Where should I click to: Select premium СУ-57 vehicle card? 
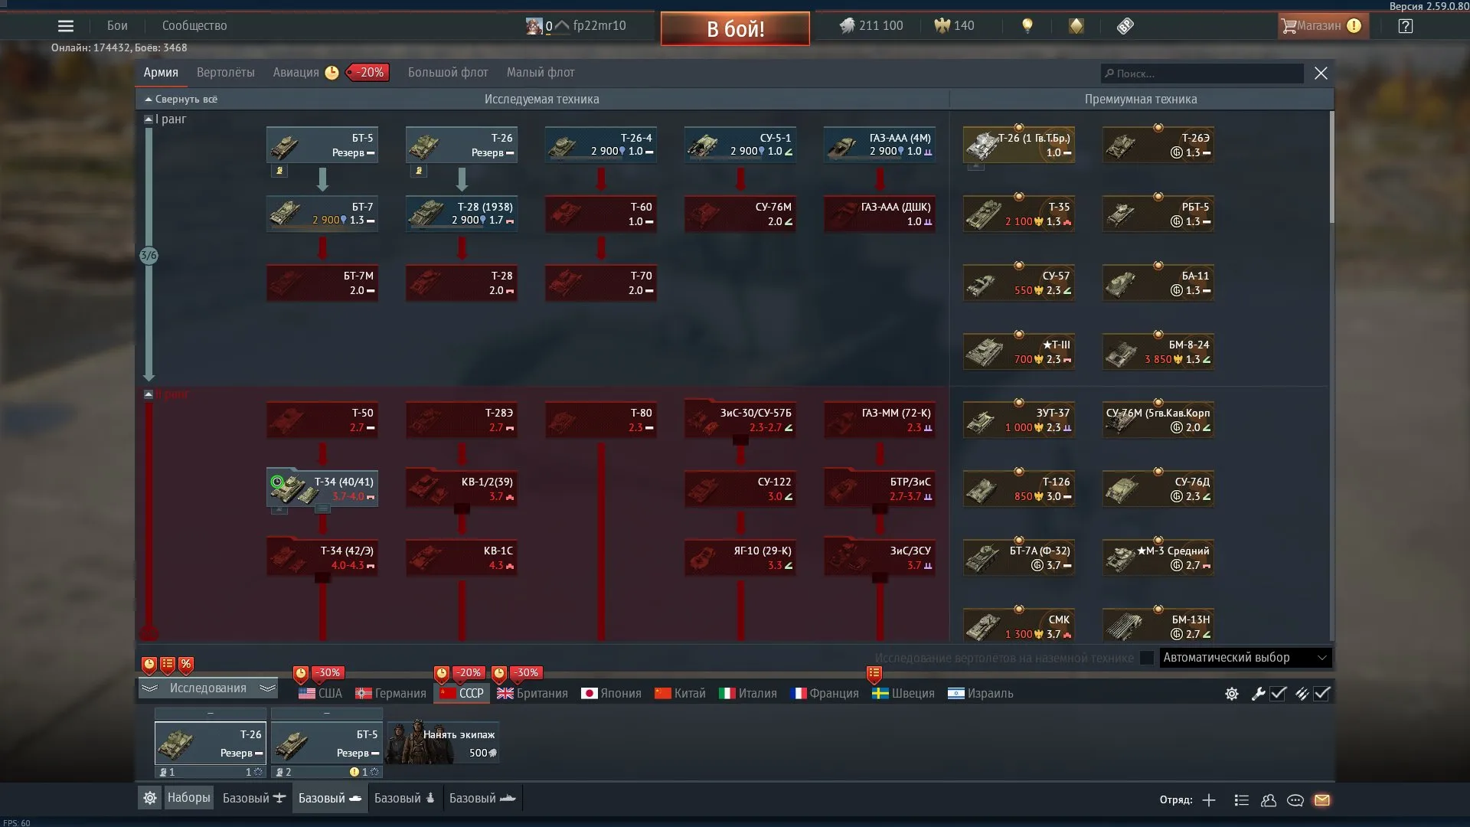pos(1019,283)
